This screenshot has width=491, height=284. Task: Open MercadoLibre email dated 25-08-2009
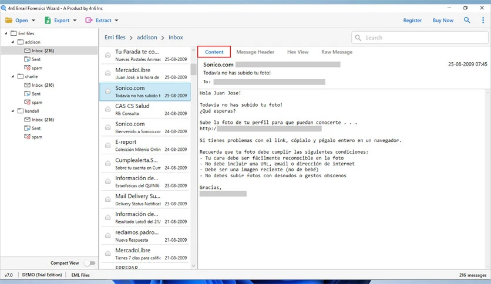(145, 73)
